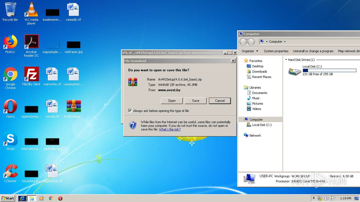
Task: Select the rateedit.rtf desktop file
Action: click(x=73, y=12)
